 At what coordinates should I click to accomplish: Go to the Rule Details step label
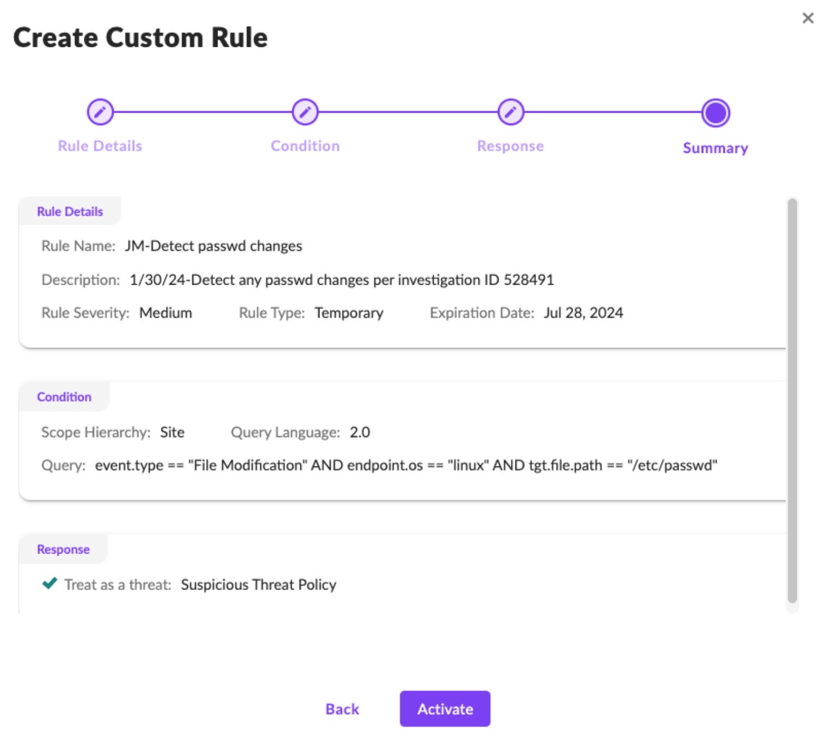100,146
